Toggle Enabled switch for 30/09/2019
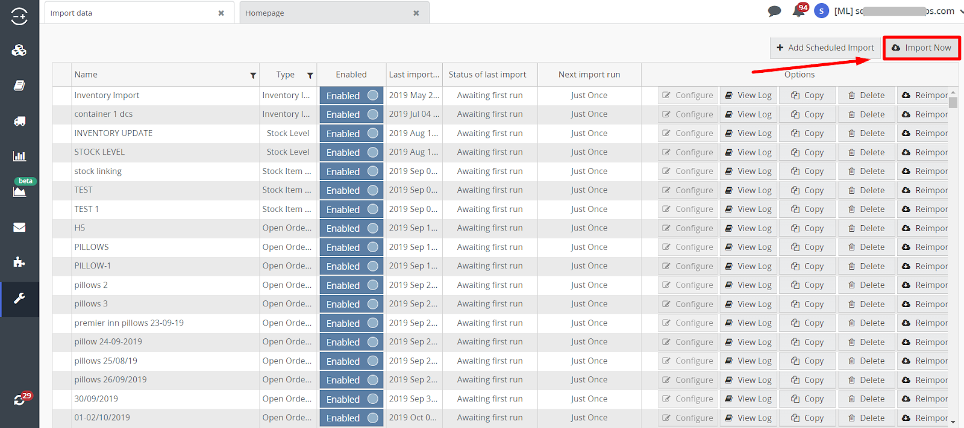 [x=351, y=399]
